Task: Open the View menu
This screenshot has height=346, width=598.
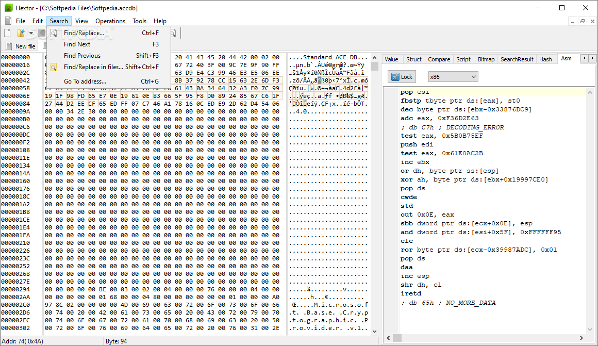Action: [x=81, y=21]
